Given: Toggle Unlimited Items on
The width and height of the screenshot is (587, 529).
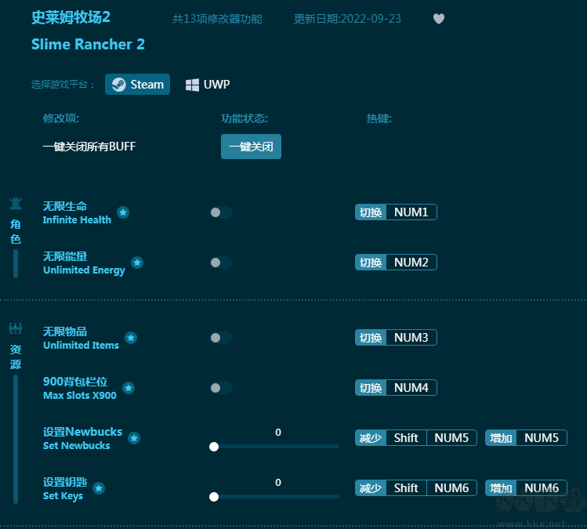Looking at the screenshot, I should pos(221,338).
